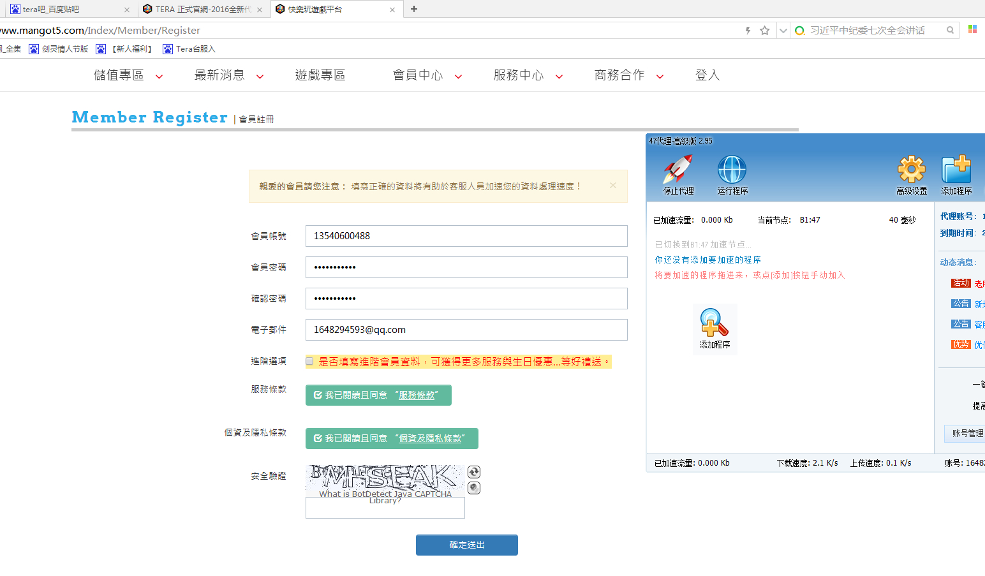Click 登入 in the navigation menu
Image resolution: width=985 pixels, height=576 pixels.
click(x=707, y=75)
